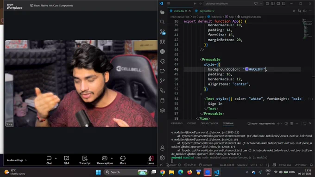Split the editor to the right

click(x=305, y=11)
